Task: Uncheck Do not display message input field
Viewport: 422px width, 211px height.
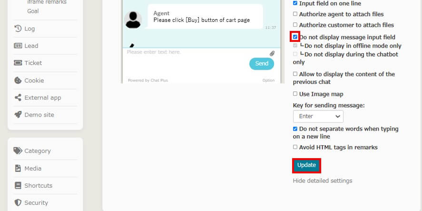Action: [x=295, y=37]
